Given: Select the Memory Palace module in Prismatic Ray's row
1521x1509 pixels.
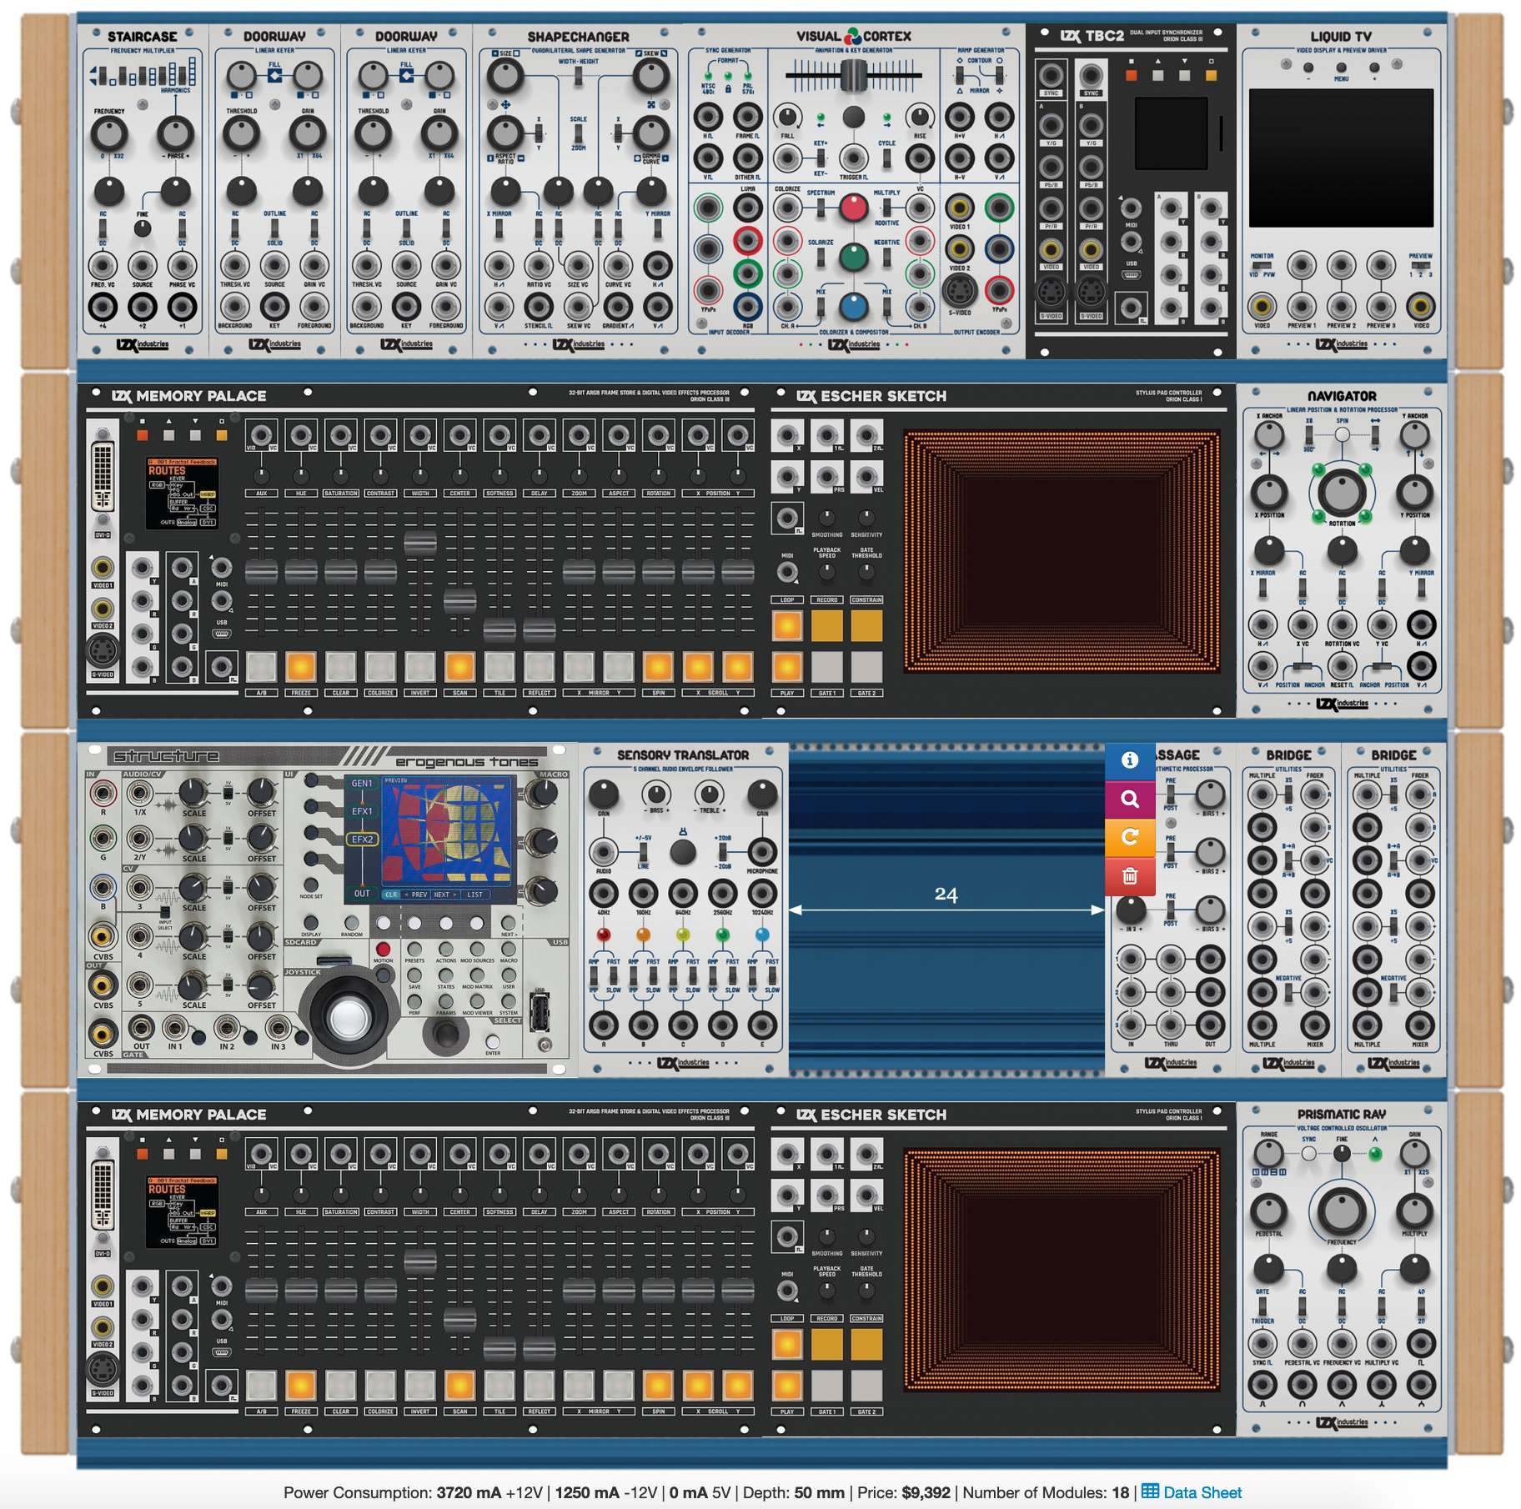Looking at the screenshot, I should tap(419, 1269).
